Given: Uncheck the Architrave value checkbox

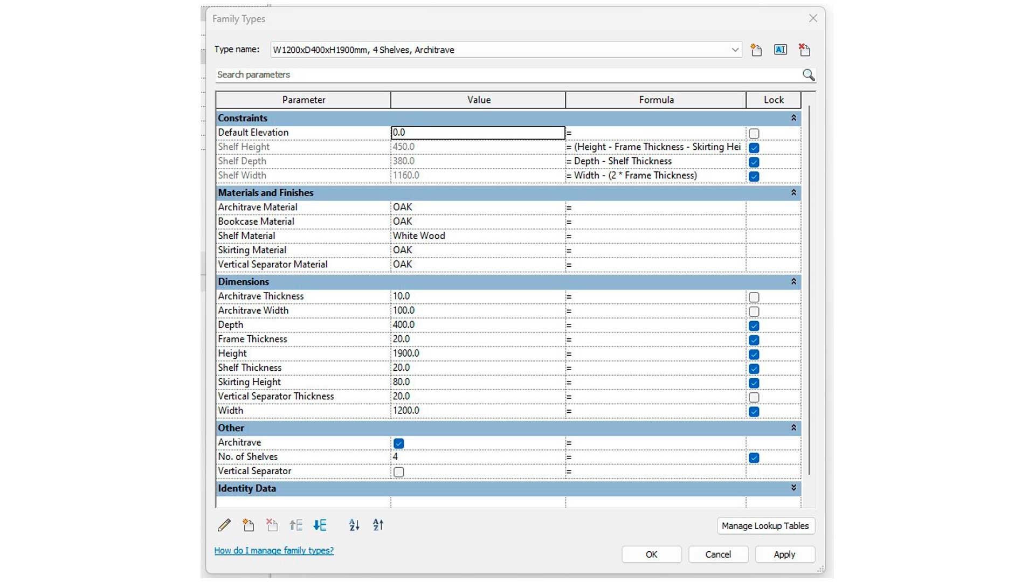Looking at the screenshot, I should point(399,444).
